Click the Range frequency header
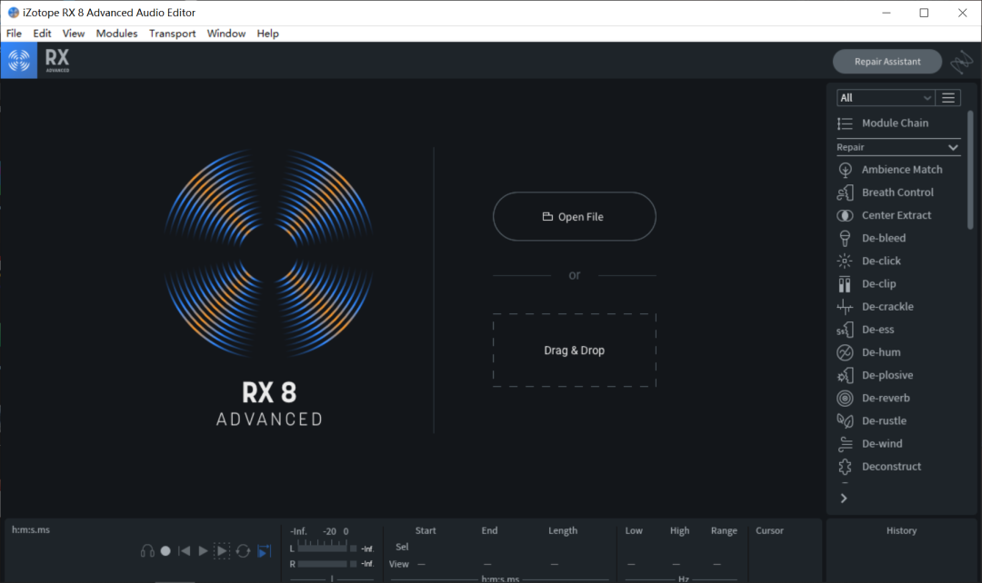The image size is (982, 583). [724, 530]
